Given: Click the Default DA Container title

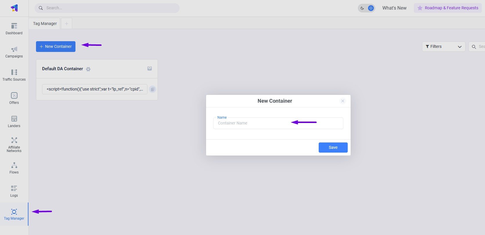Looking at the screenshot, I should 62,69.
